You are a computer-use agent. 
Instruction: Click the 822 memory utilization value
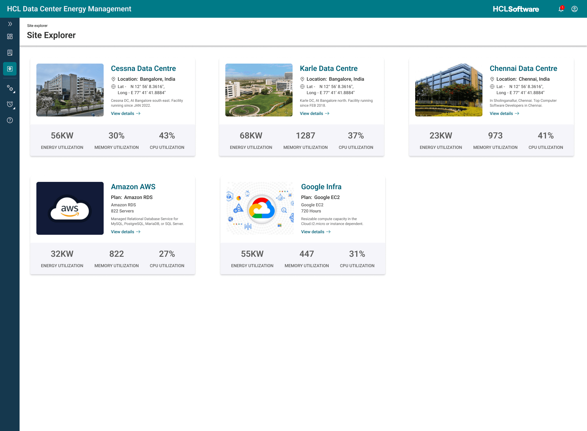(x=116, y=254)
